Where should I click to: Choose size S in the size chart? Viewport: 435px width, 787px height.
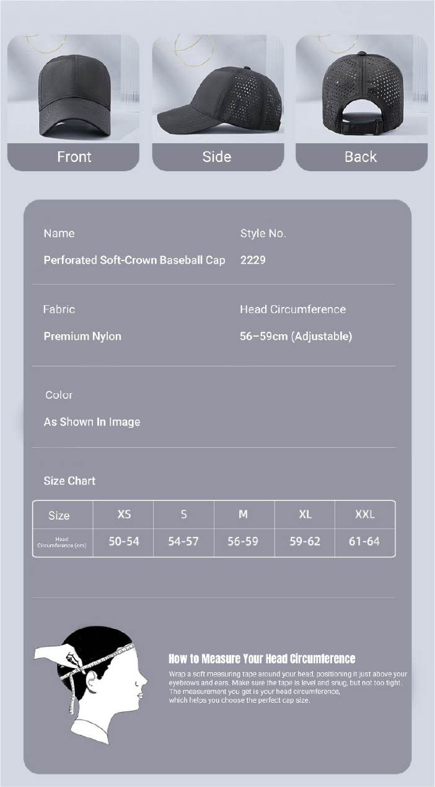(x=183, y=515)
